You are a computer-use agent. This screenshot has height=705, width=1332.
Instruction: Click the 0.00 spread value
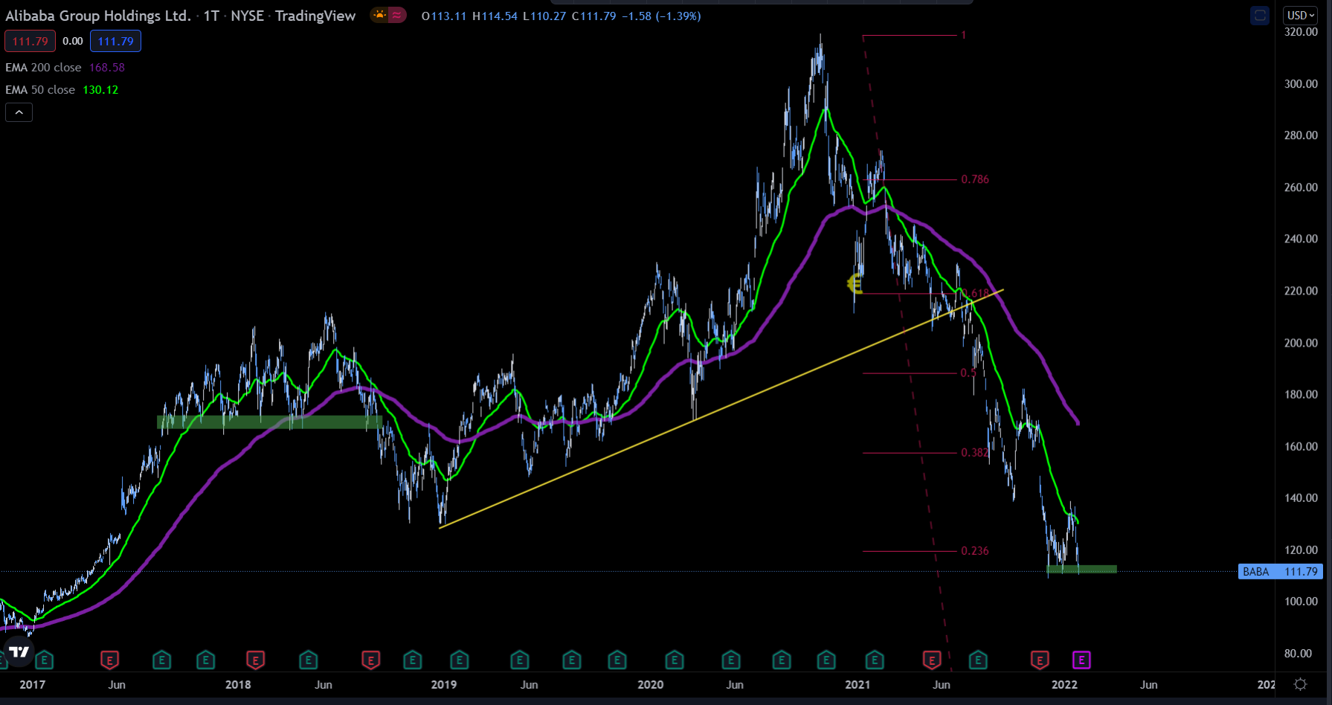click(73, 41)
